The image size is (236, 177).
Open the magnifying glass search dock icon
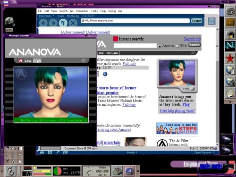[x=230, y=93]
